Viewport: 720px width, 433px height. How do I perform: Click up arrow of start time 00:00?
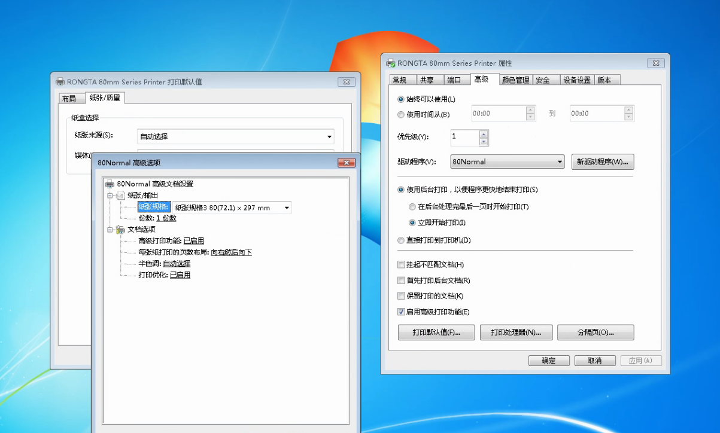coord(530,109)
